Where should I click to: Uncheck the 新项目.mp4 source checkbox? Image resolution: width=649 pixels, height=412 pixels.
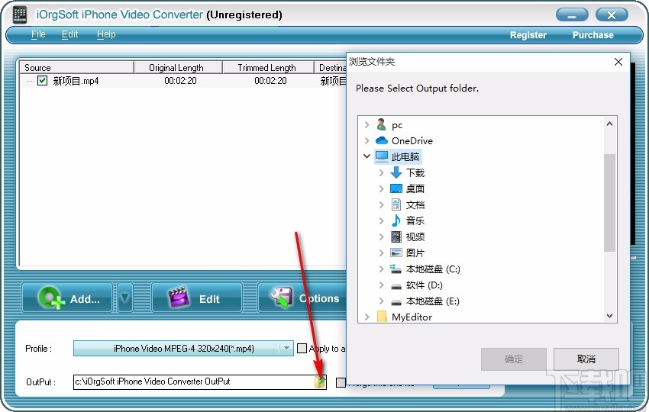42,80
